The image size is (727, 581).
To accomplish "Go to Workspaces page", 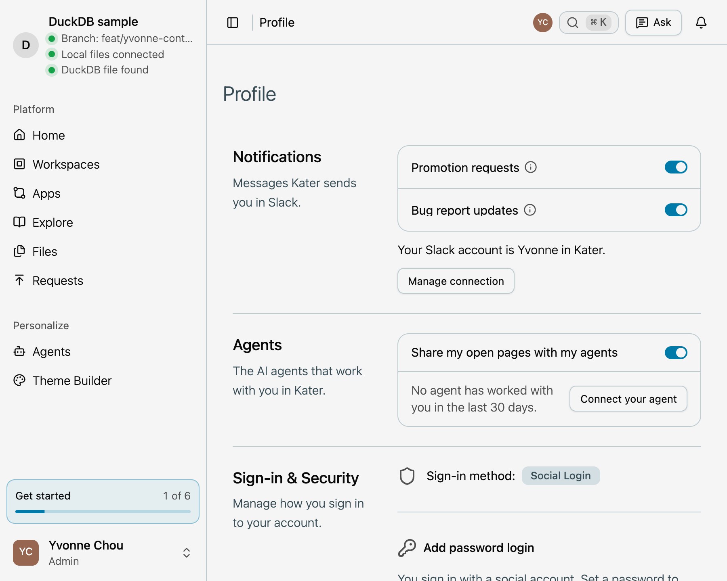I will [103, 164].
